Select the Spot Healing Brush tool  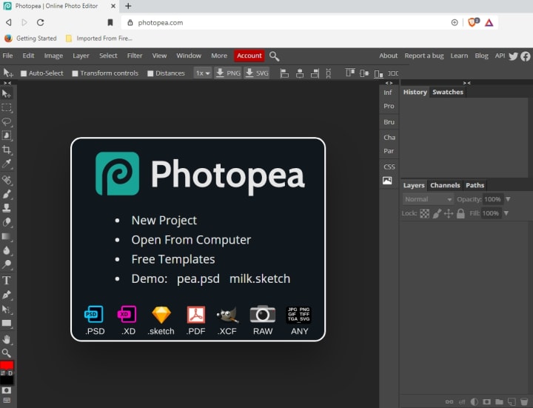point(7,180)
